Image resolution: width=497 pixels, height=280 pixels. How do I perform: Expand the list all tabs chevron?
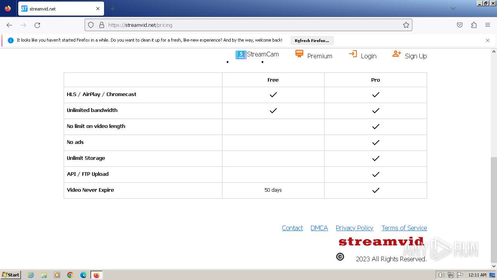453,9
